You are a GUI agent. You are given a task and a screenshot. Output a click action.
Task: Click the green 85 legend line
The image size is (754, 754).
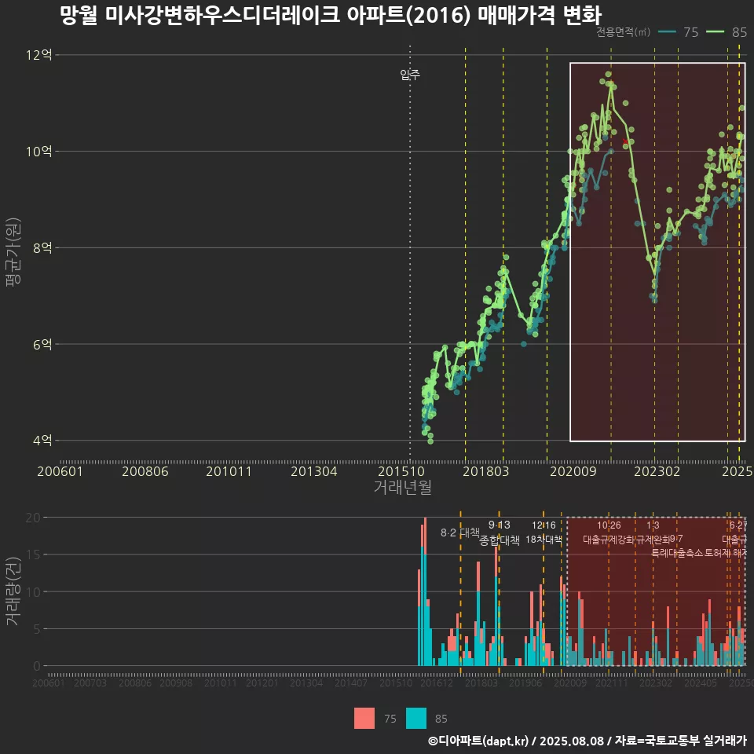click(715, 31)
